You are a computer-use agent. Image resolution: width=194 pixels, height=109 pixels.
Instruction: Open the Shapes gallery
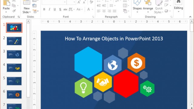click(x=137, y=6)
